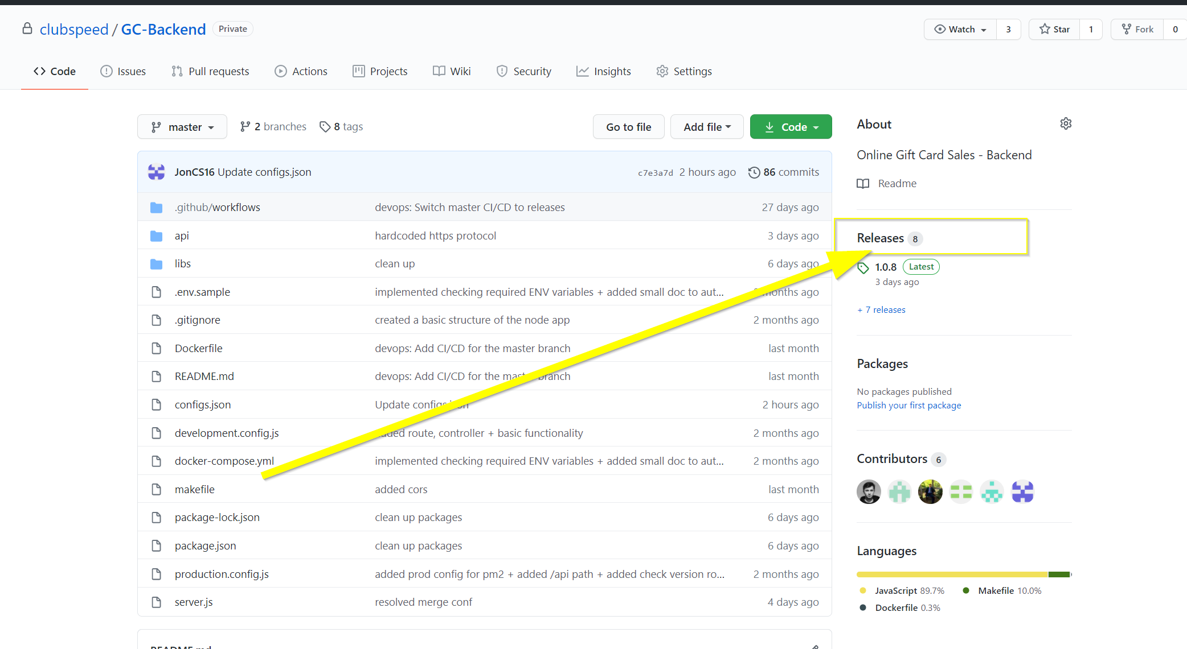Click the libs folder icon

coord(157,264)
